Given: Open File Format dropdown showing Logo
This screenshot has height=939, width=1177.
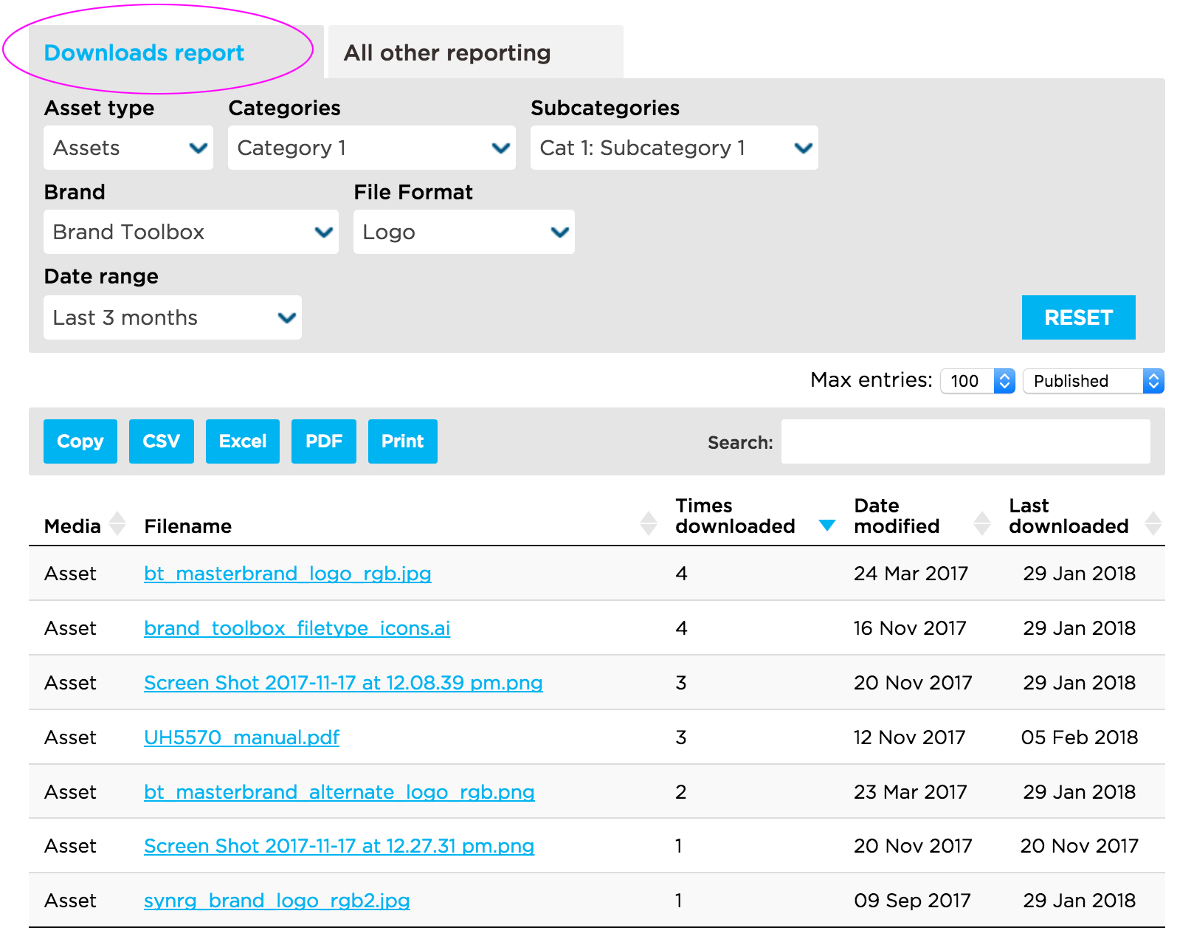Looking at the screenshot, I should pos(463,233).
